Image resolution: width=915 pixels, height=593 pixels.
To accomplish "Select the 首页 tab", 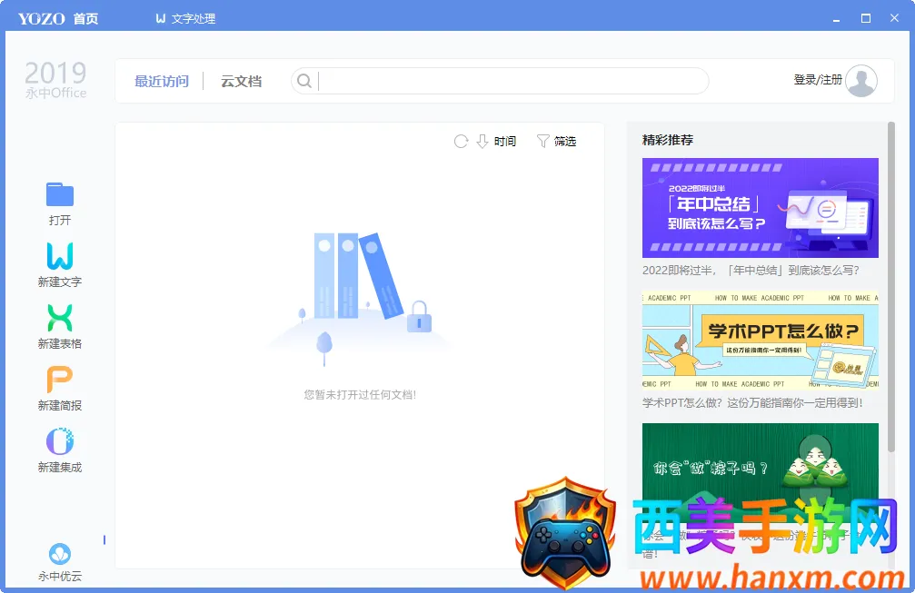I will pyautogui.click(x=85, y=18).
